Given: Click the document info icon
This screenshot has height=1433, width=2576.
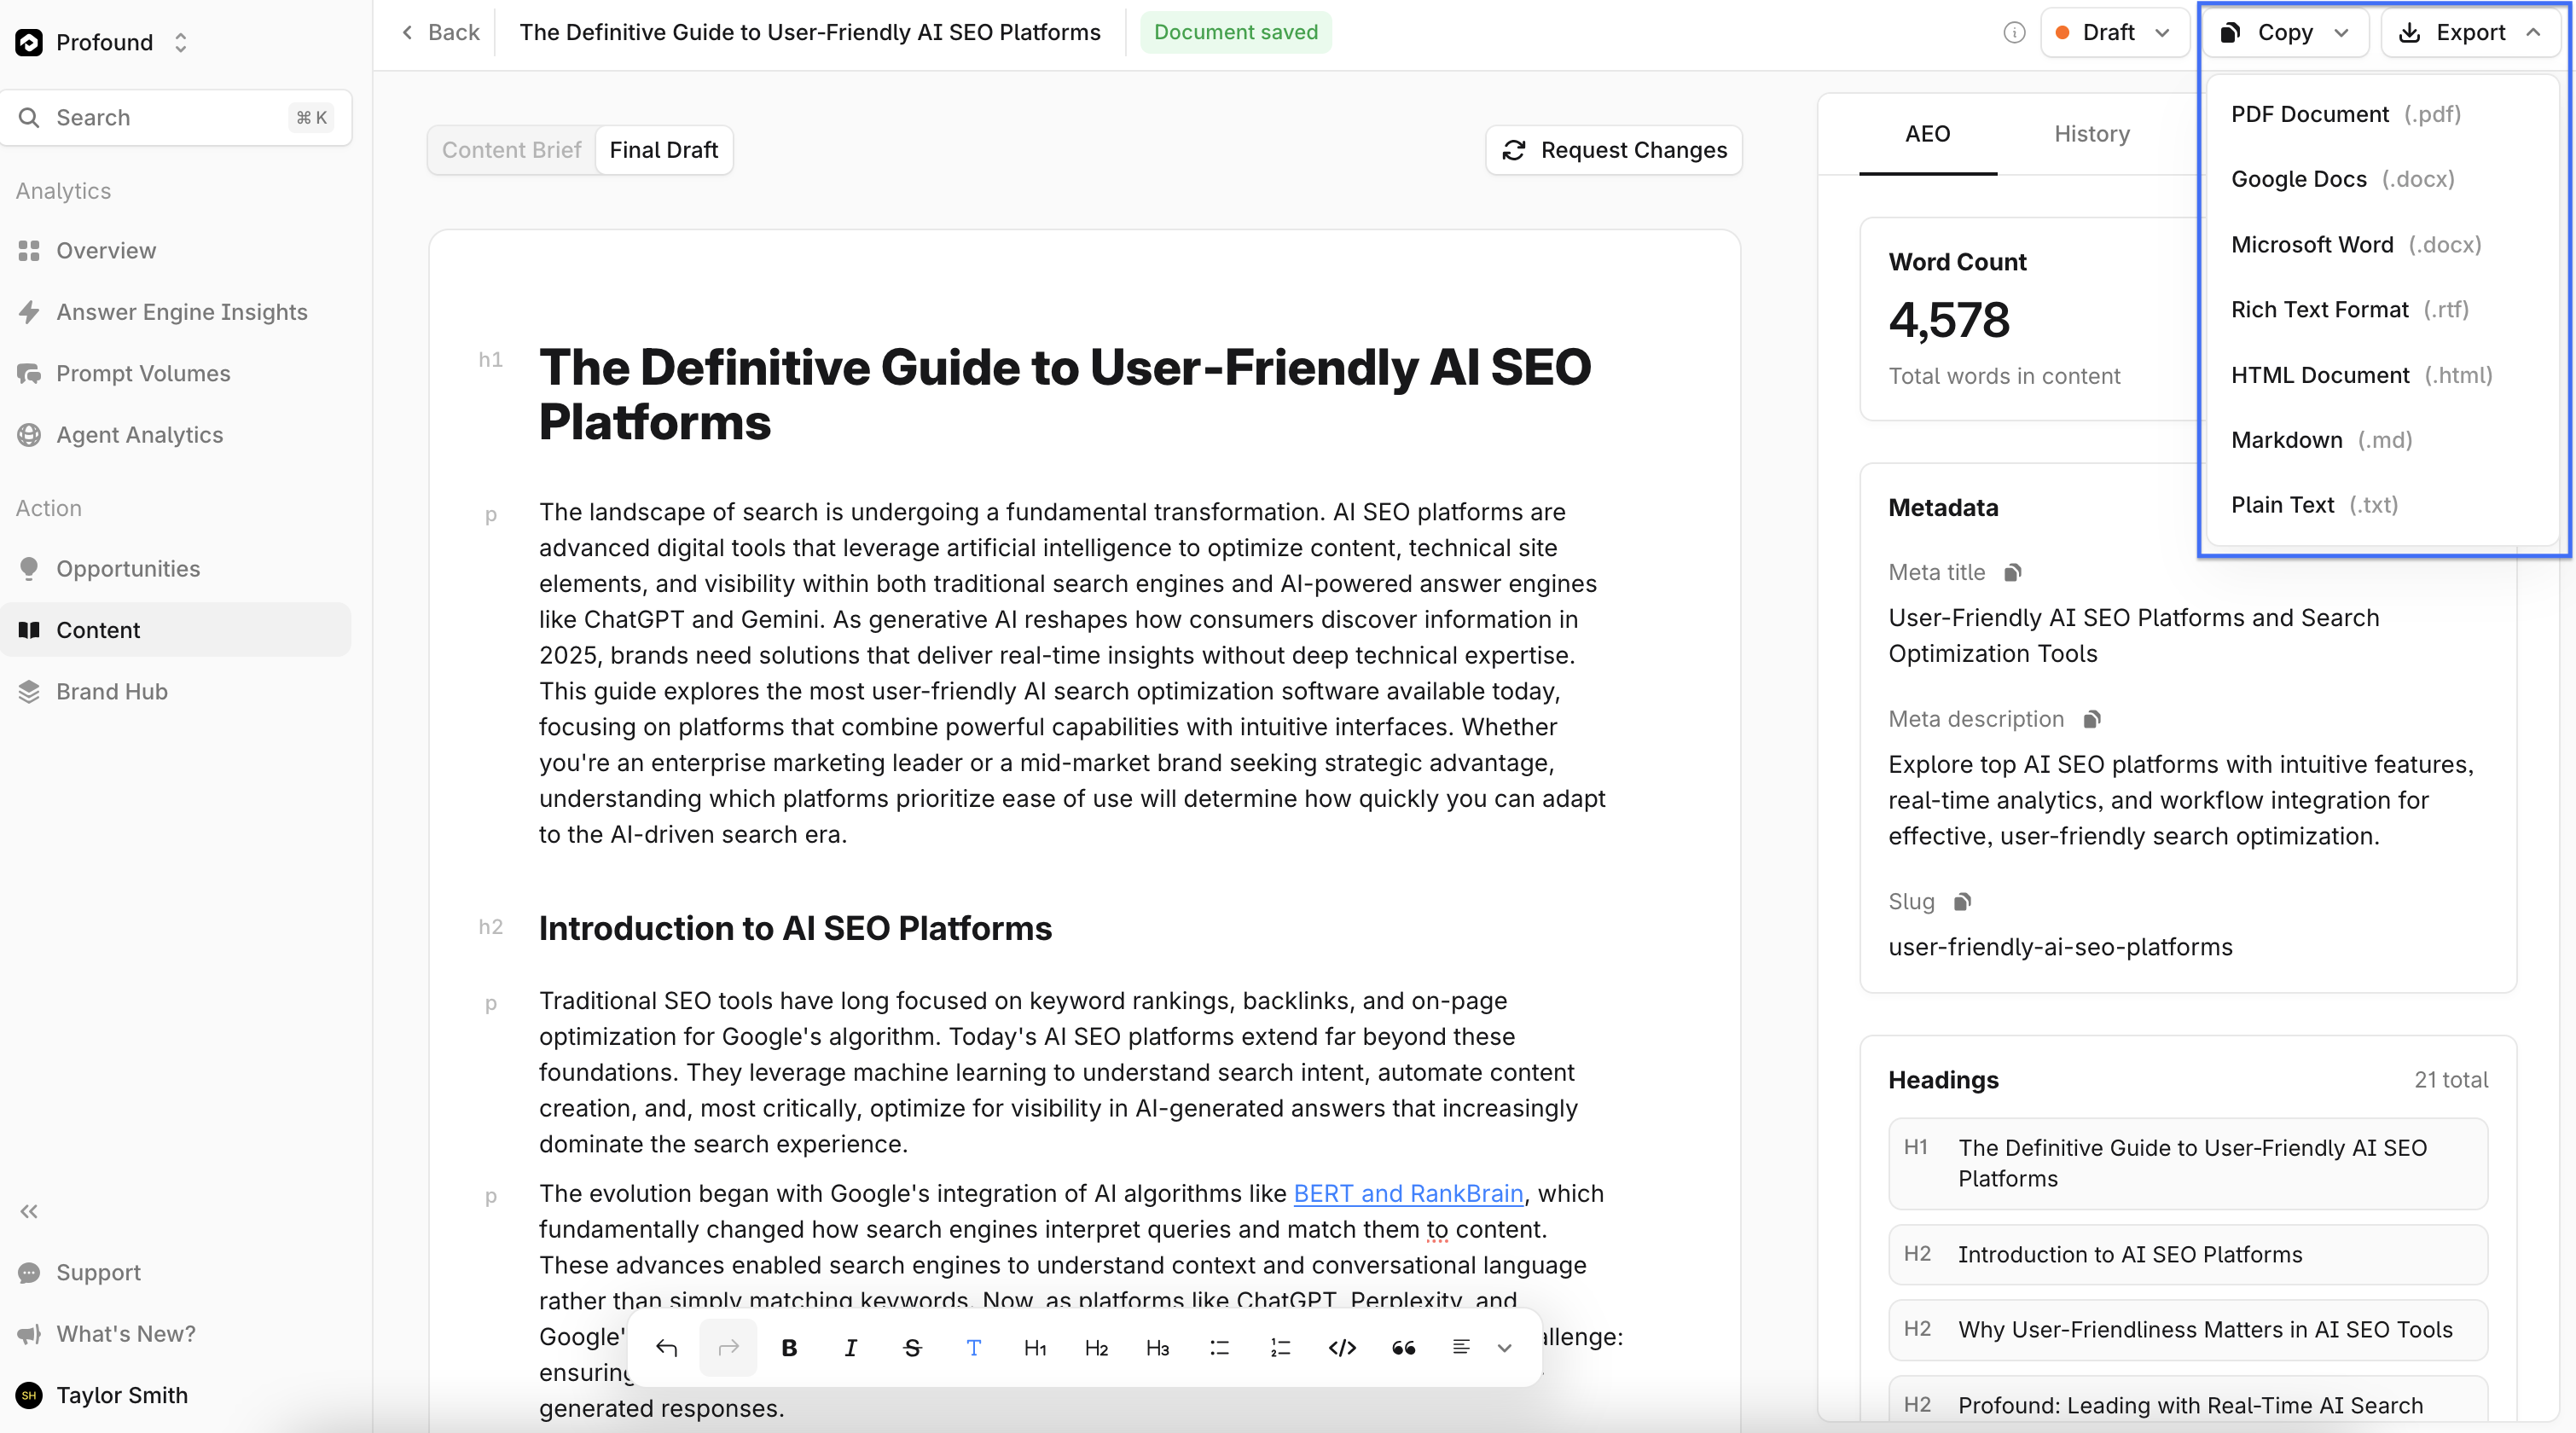Looking at the screenshot, I should point(2014,32).
